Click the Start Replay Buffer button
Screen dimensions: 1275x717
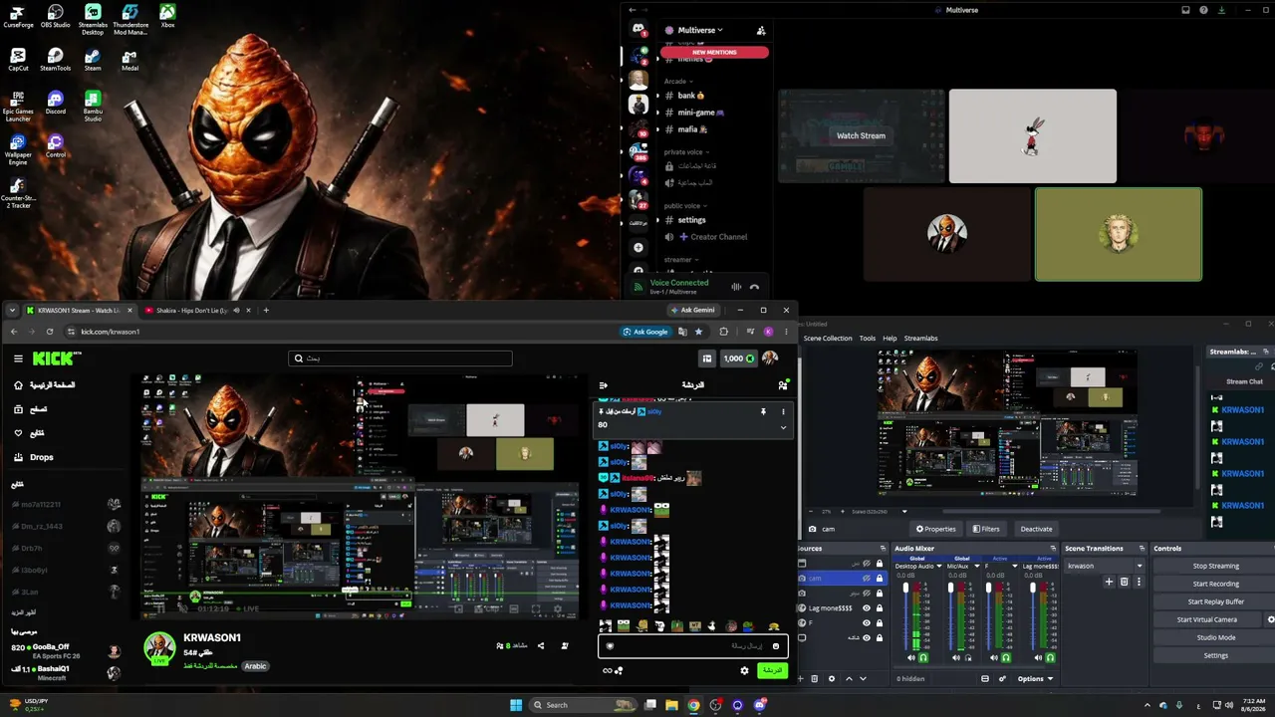[x=1216, y=601]
